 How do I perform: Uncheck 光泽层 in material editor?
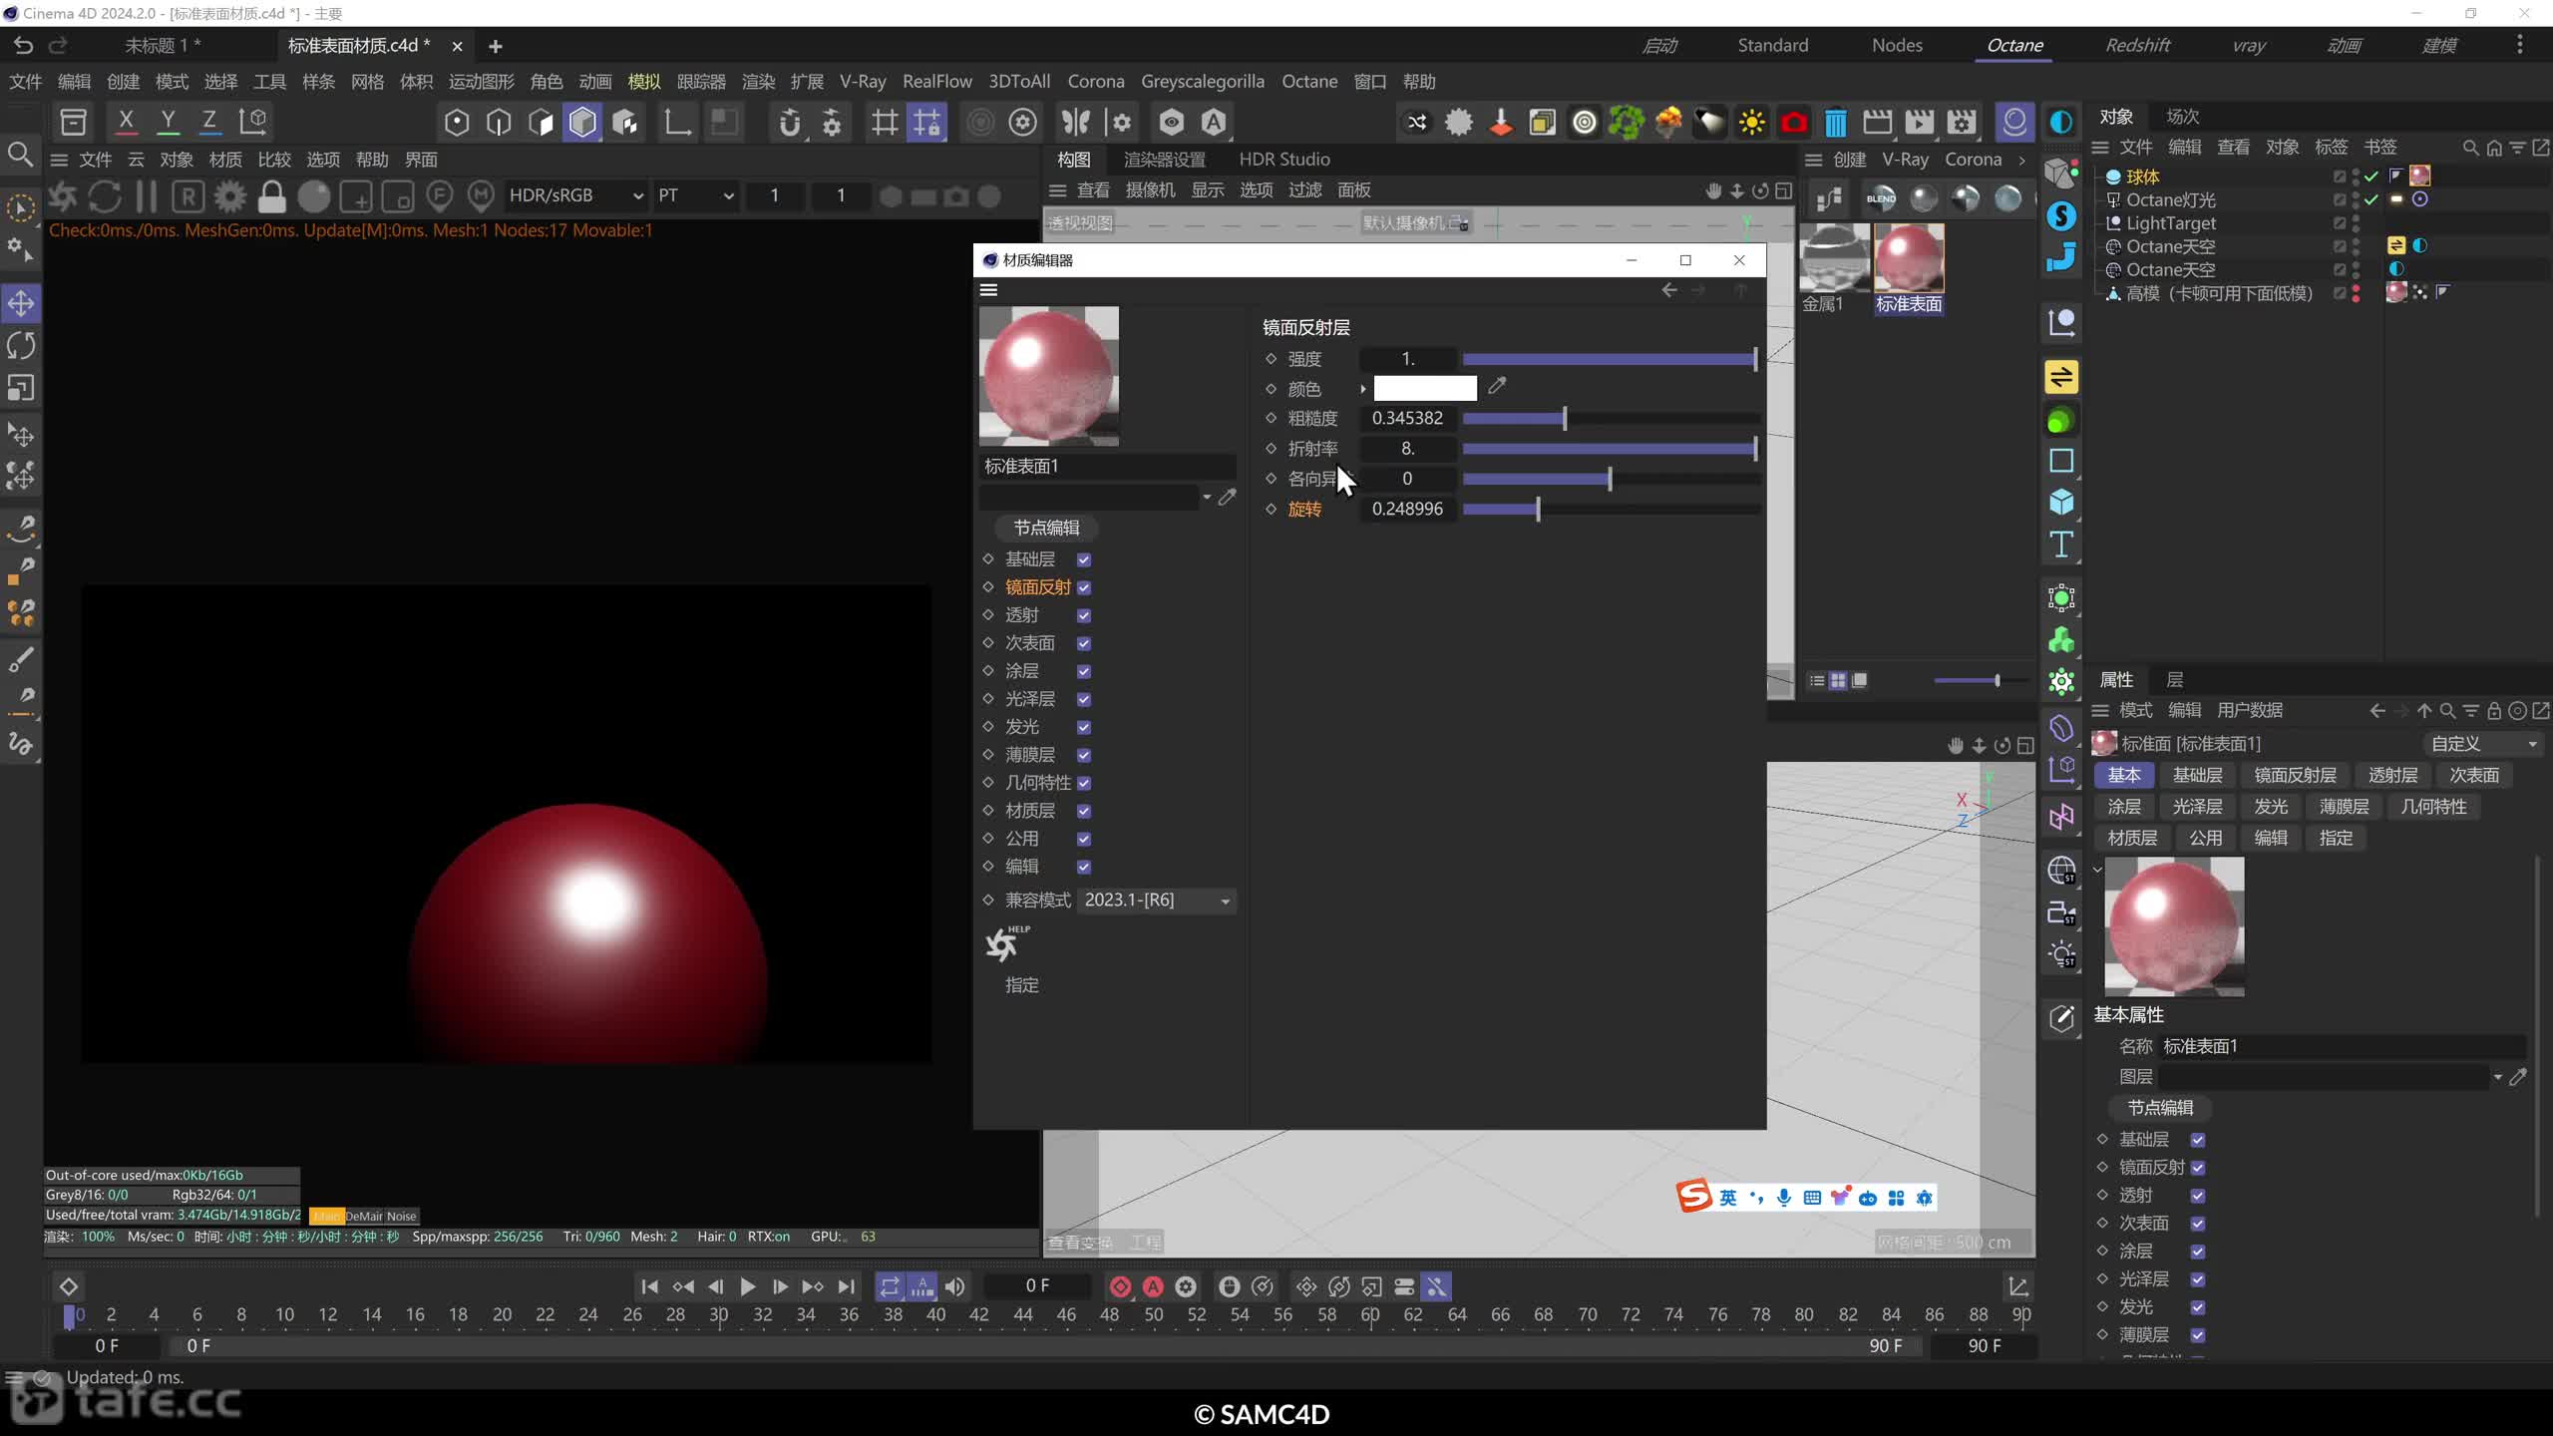[x=1084, y=699]
